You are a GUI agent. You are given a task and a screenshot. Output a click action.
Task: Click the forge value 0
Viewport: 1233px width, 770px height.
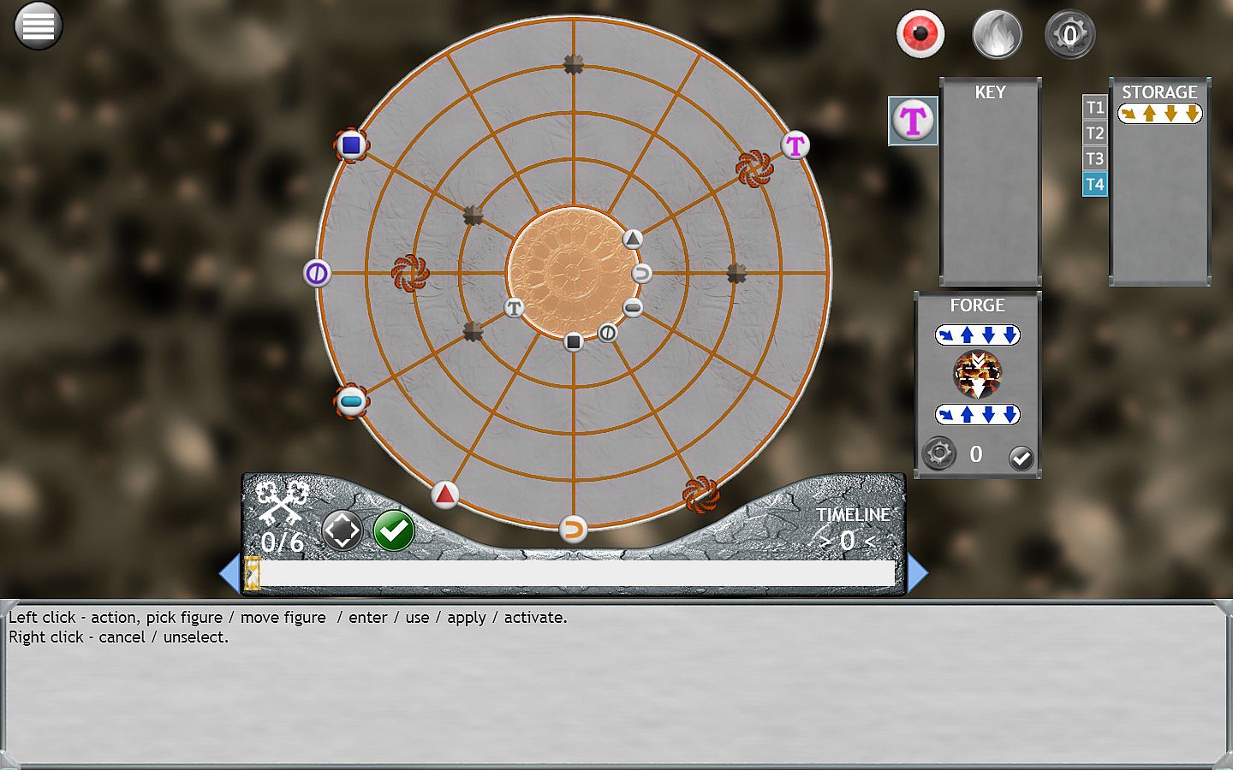(976, 454)
